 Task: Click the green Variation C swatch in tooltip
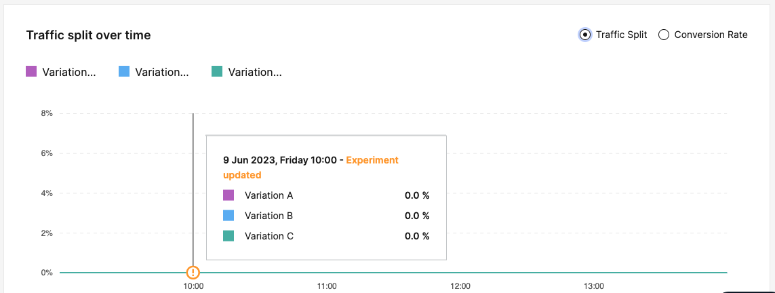228,235
